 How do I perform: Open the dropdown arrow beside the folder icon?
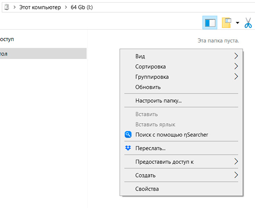pos(238,23)
